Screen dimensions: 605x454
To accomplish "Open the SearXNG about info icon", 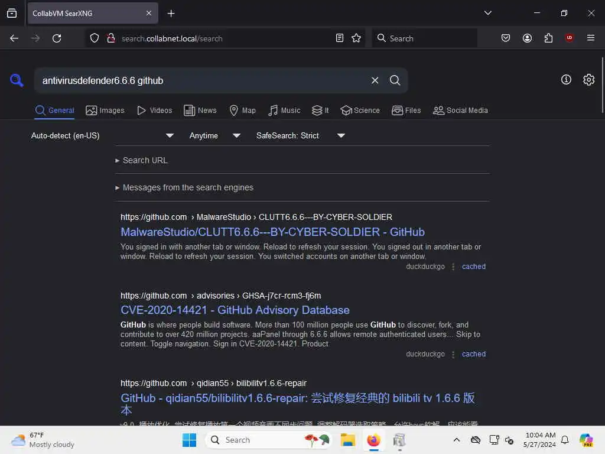I will [x=566, y=80].
